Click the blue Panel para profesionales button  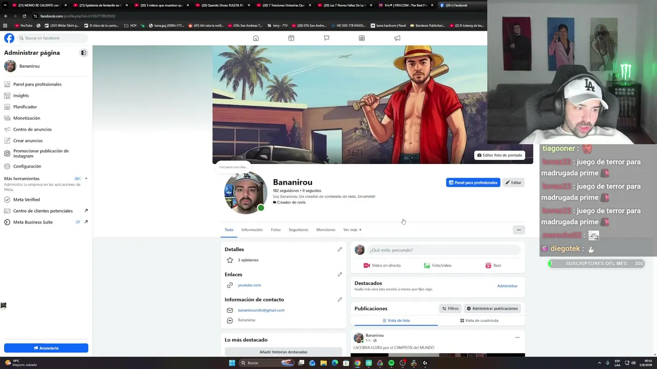[473, 182]
